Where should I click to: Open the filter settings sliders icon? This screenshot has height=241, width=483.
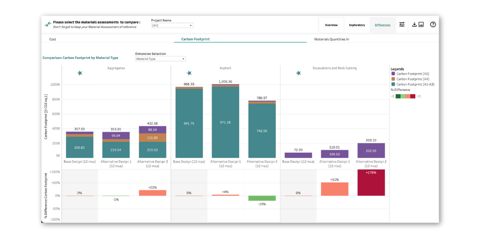click(402, 25)
